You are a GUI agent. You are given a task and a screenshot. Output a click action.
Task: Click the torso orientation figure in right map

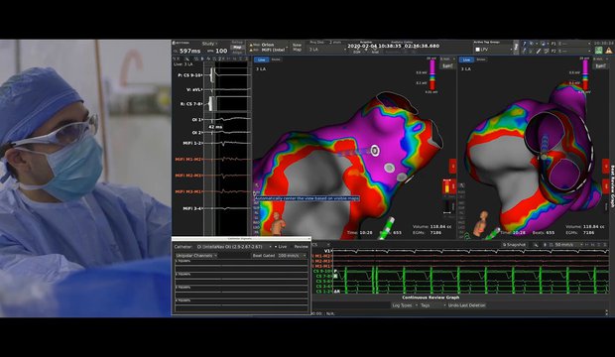tap(482, 223)
